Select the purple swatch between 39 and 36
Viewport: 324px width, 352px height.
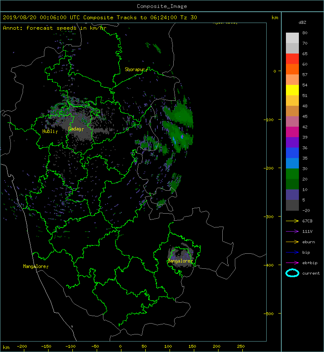pos(292,142)
